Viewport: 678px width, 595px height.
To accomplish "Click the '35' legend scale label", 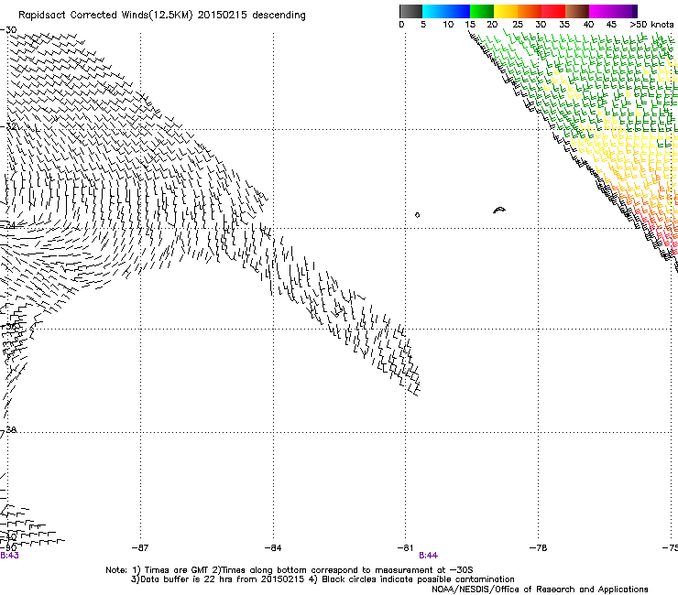I will click(564, 25).
